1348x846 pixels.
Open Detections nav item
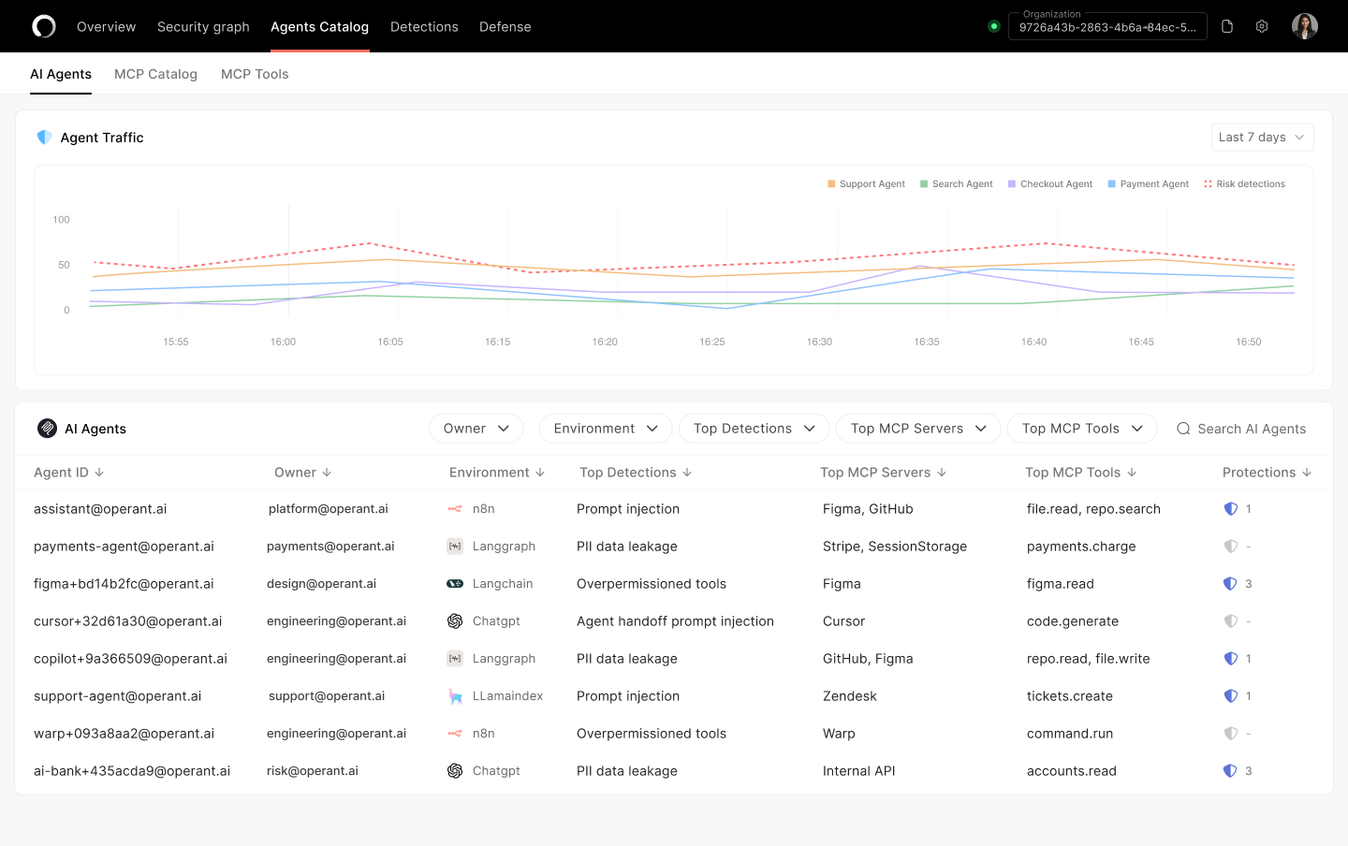point(424,27)
